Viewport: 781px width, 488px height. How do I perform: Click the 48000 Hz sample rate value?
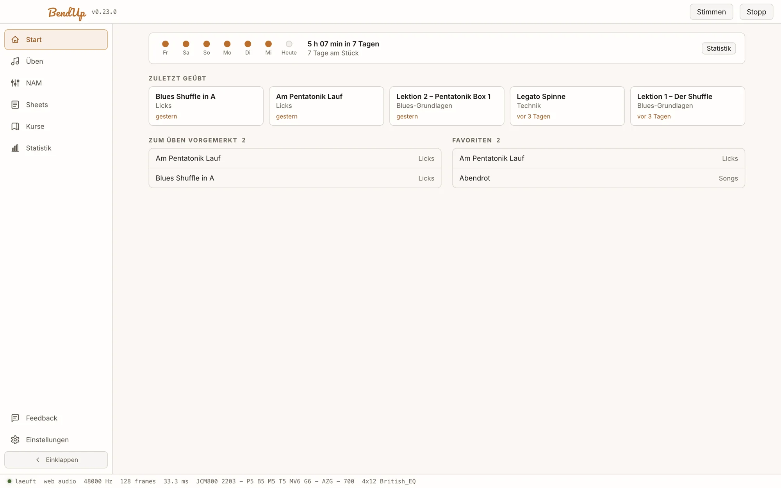(98, 481)
